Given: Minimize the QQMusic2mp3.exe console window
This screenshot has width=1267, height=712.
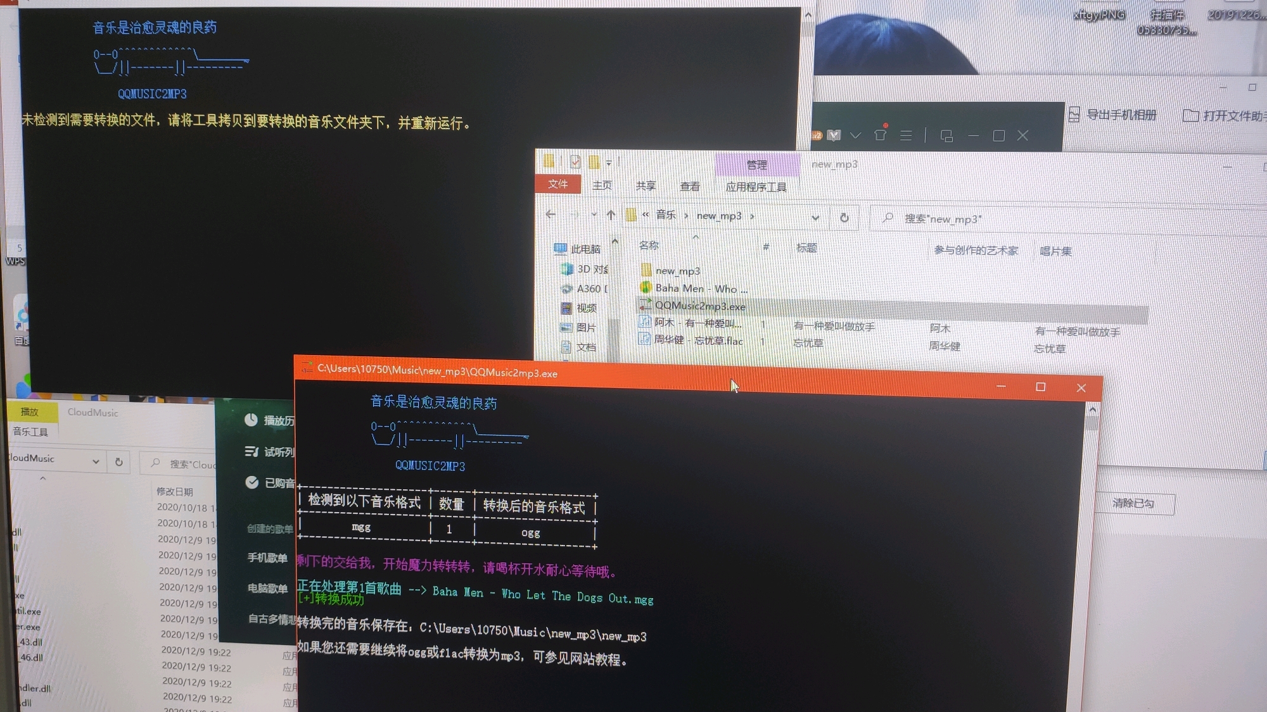Looking at the screenshot, I should click(x=1001, y=386).
